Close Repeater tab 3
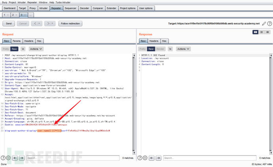This screenshot has width=273, height=167. point(25,15)
